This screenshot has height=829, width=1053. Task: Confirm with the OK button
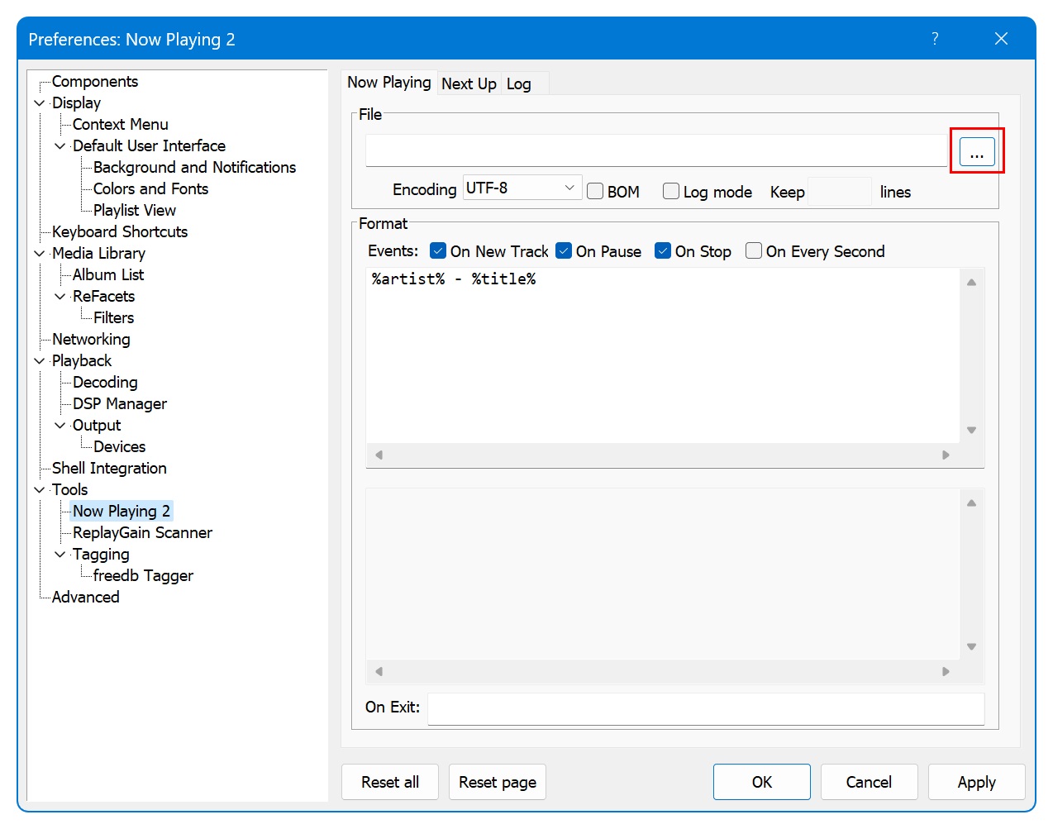(x=762, y=782)
